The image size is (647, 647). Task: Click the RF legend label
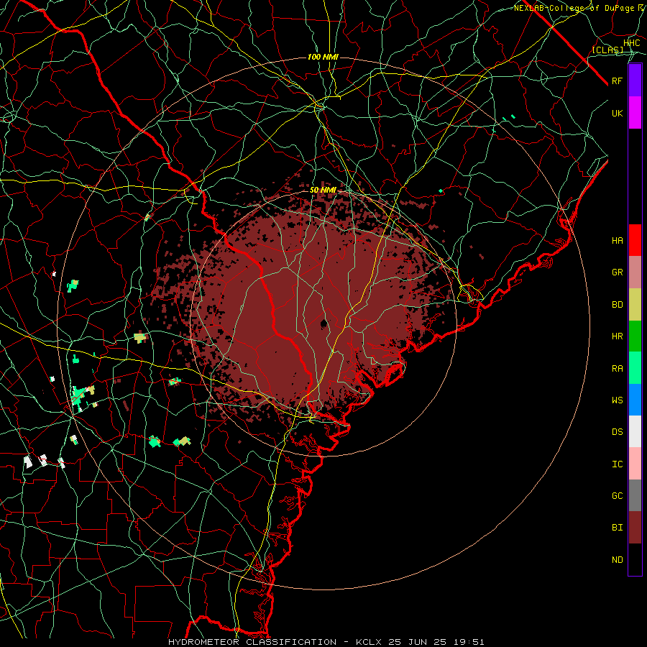pyautogui.click(x=618, y=81)
